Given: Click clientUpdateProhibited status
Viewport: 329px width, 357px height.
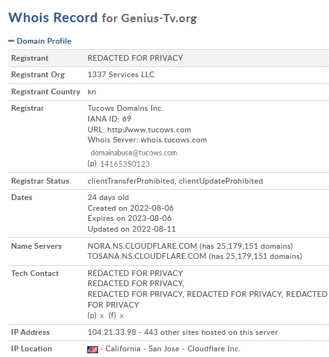Looking at the screenshot, I should (221, 181).
